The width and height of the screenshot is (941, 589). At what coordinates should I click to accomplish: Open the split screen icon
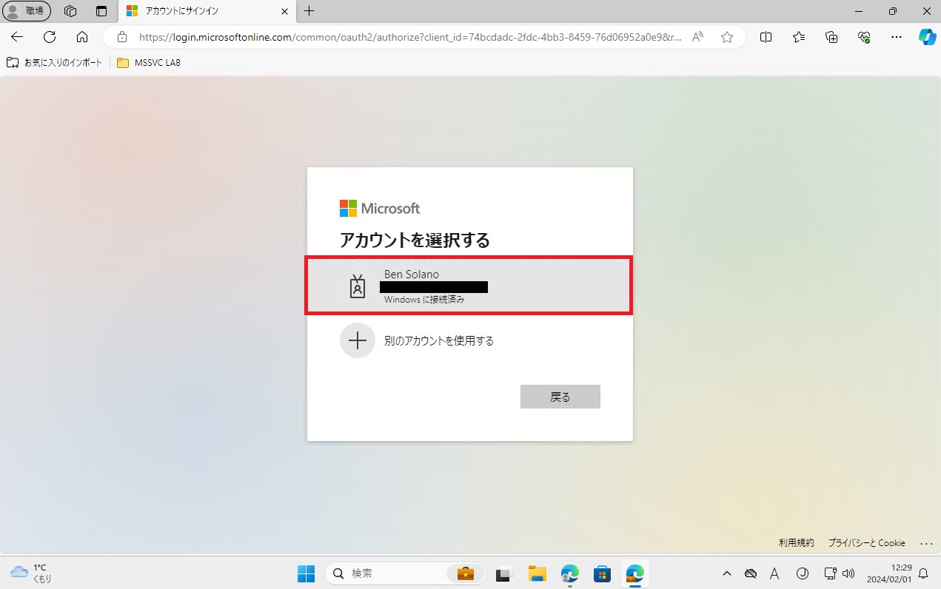point(766,37)
